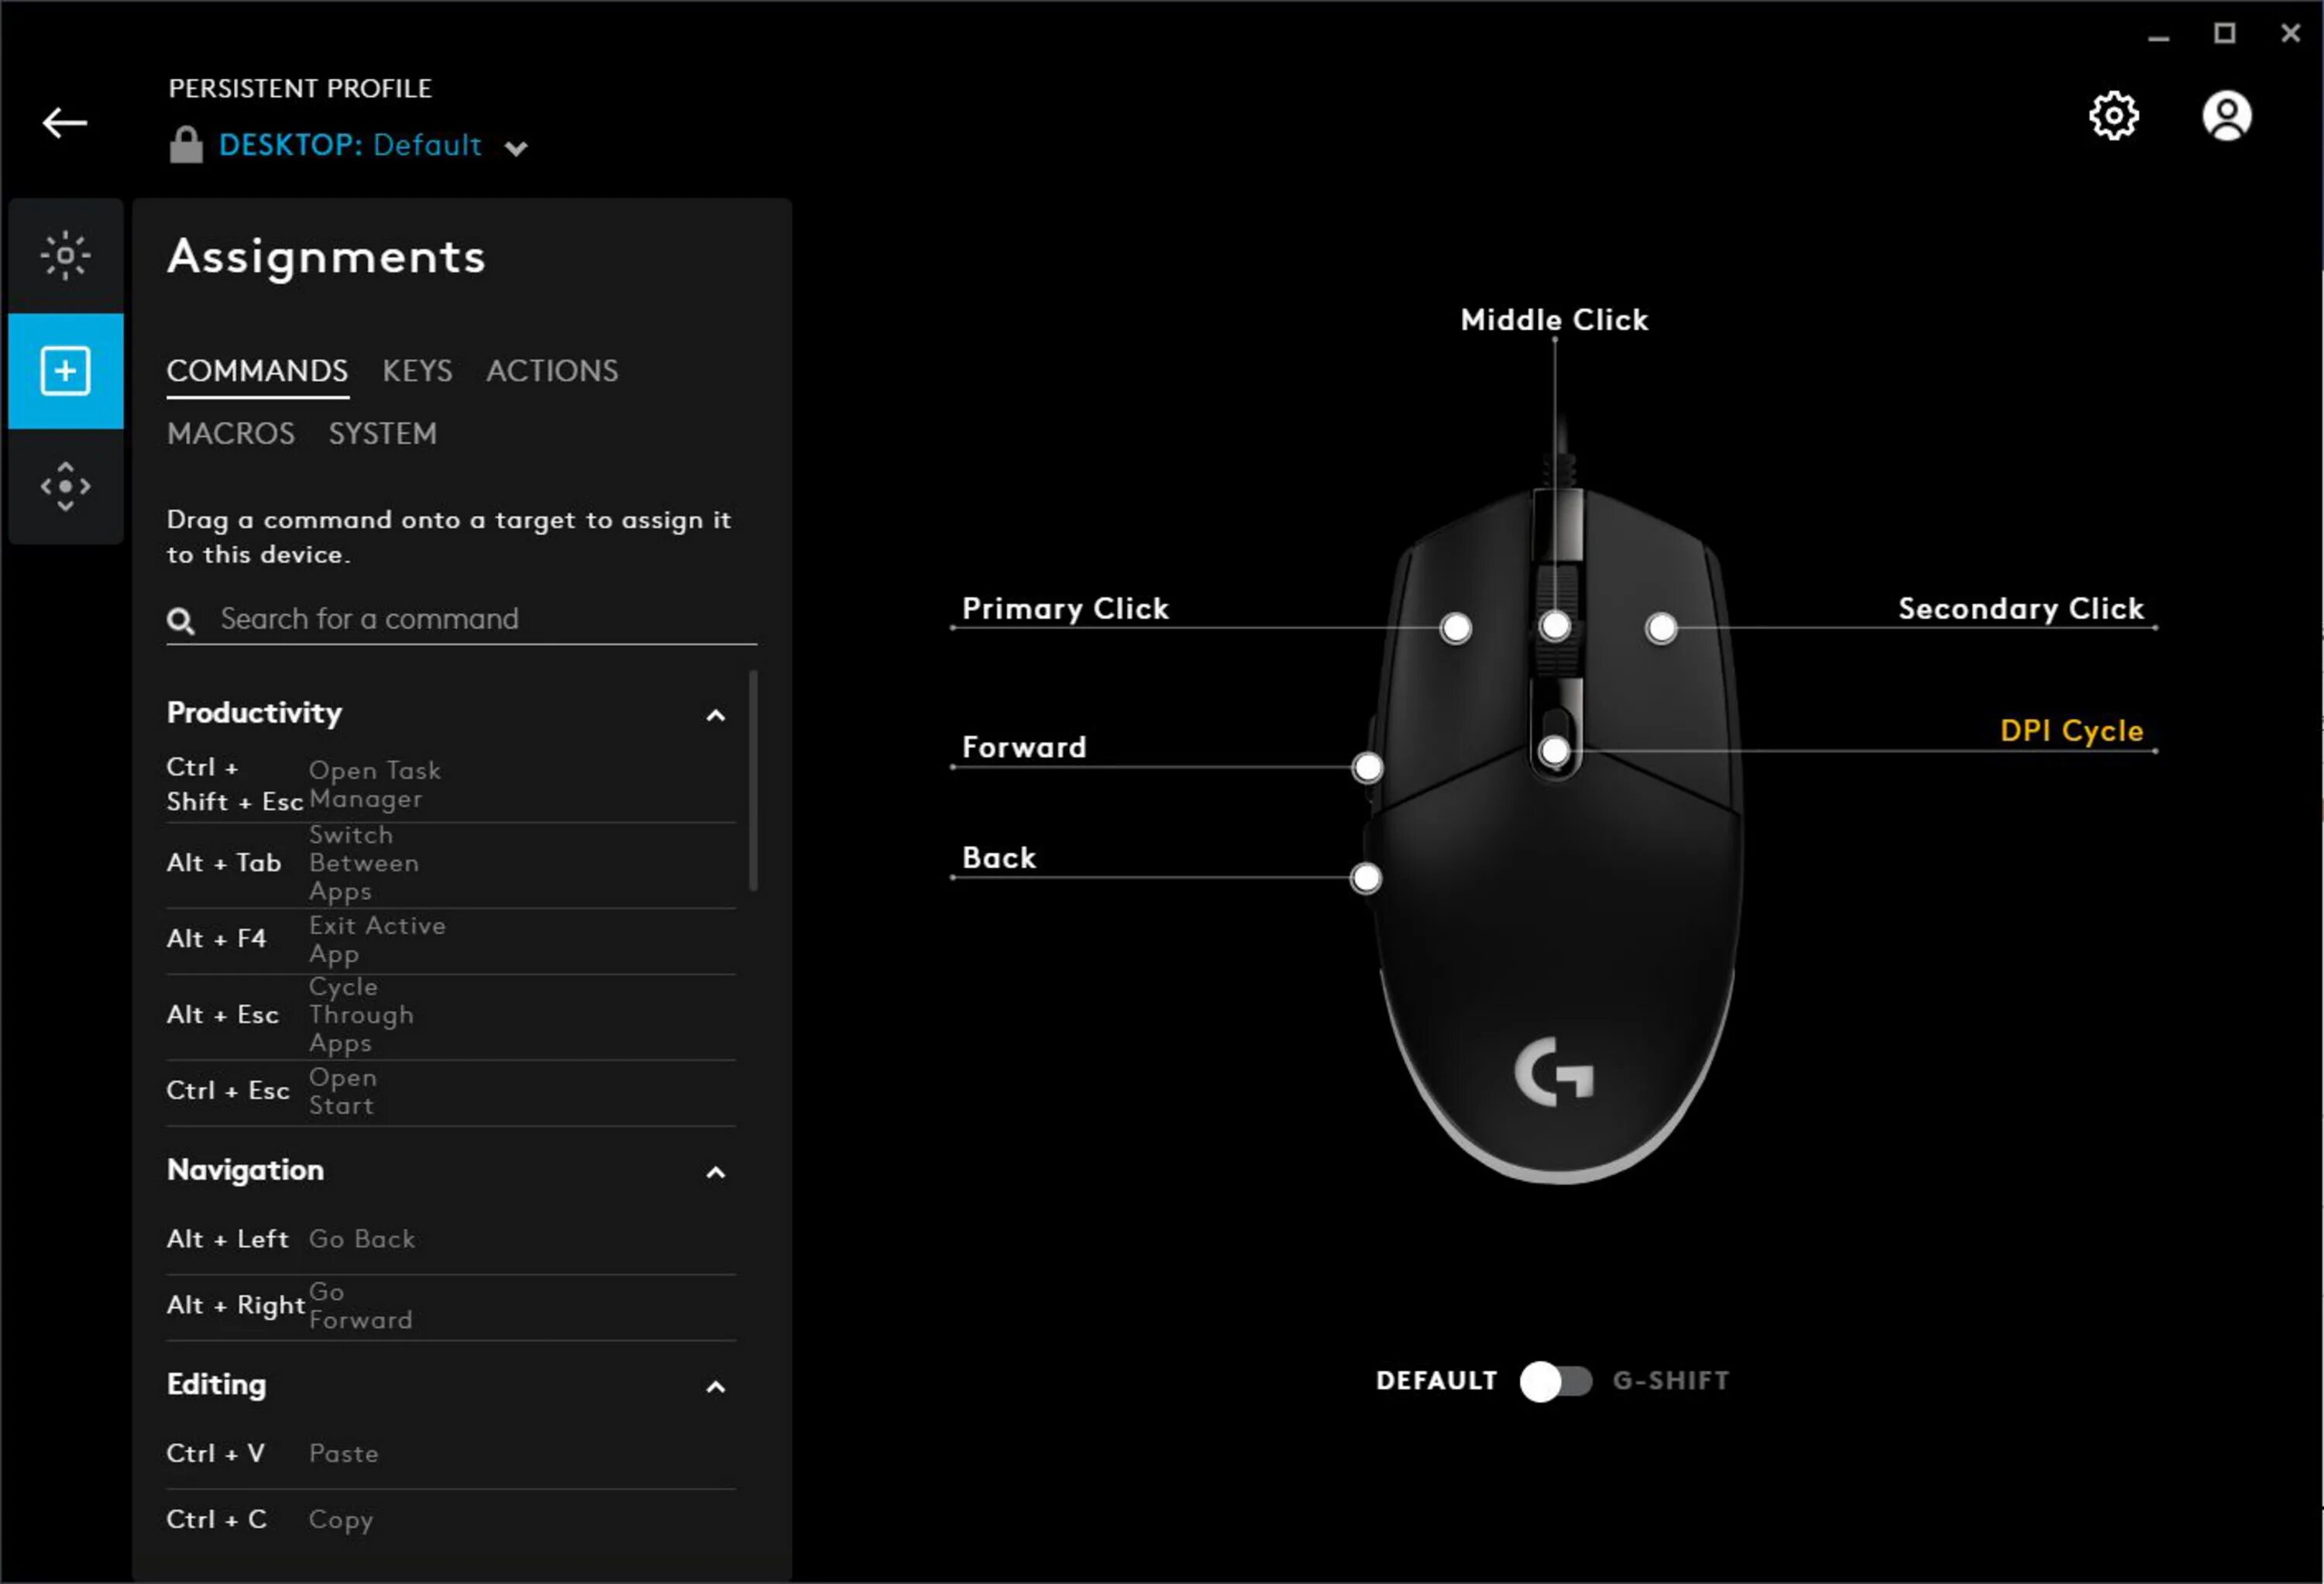Click the DPI Cycle label
Viewport: 2324px width, 1584px height.
pyautogui.click(x=2071, y=731)
